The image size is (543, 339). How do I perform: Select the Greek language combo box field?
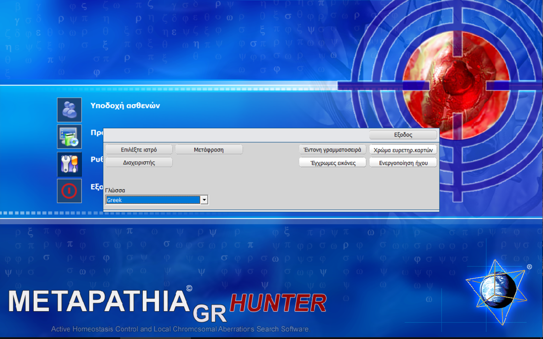[x=157, y=200]
